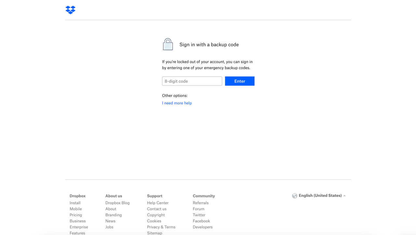
Task: Open the Privacy & Terms page
Action: pyautogui.click(x=161, y=227)
